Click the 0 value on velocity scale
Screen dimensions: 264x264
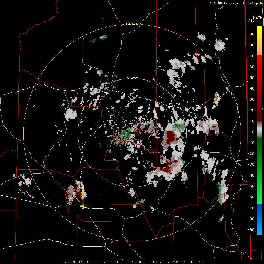[x=253, y=132]
